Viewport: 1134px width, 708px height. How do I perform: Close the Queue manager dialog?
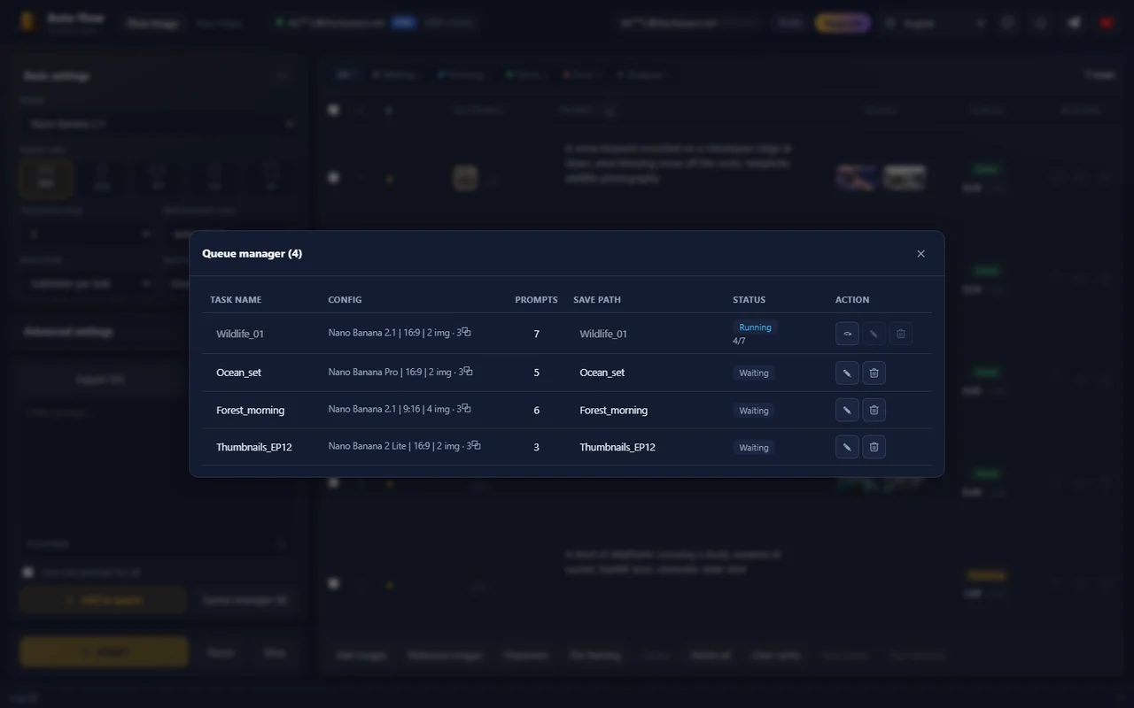click(x=920, y=254)
